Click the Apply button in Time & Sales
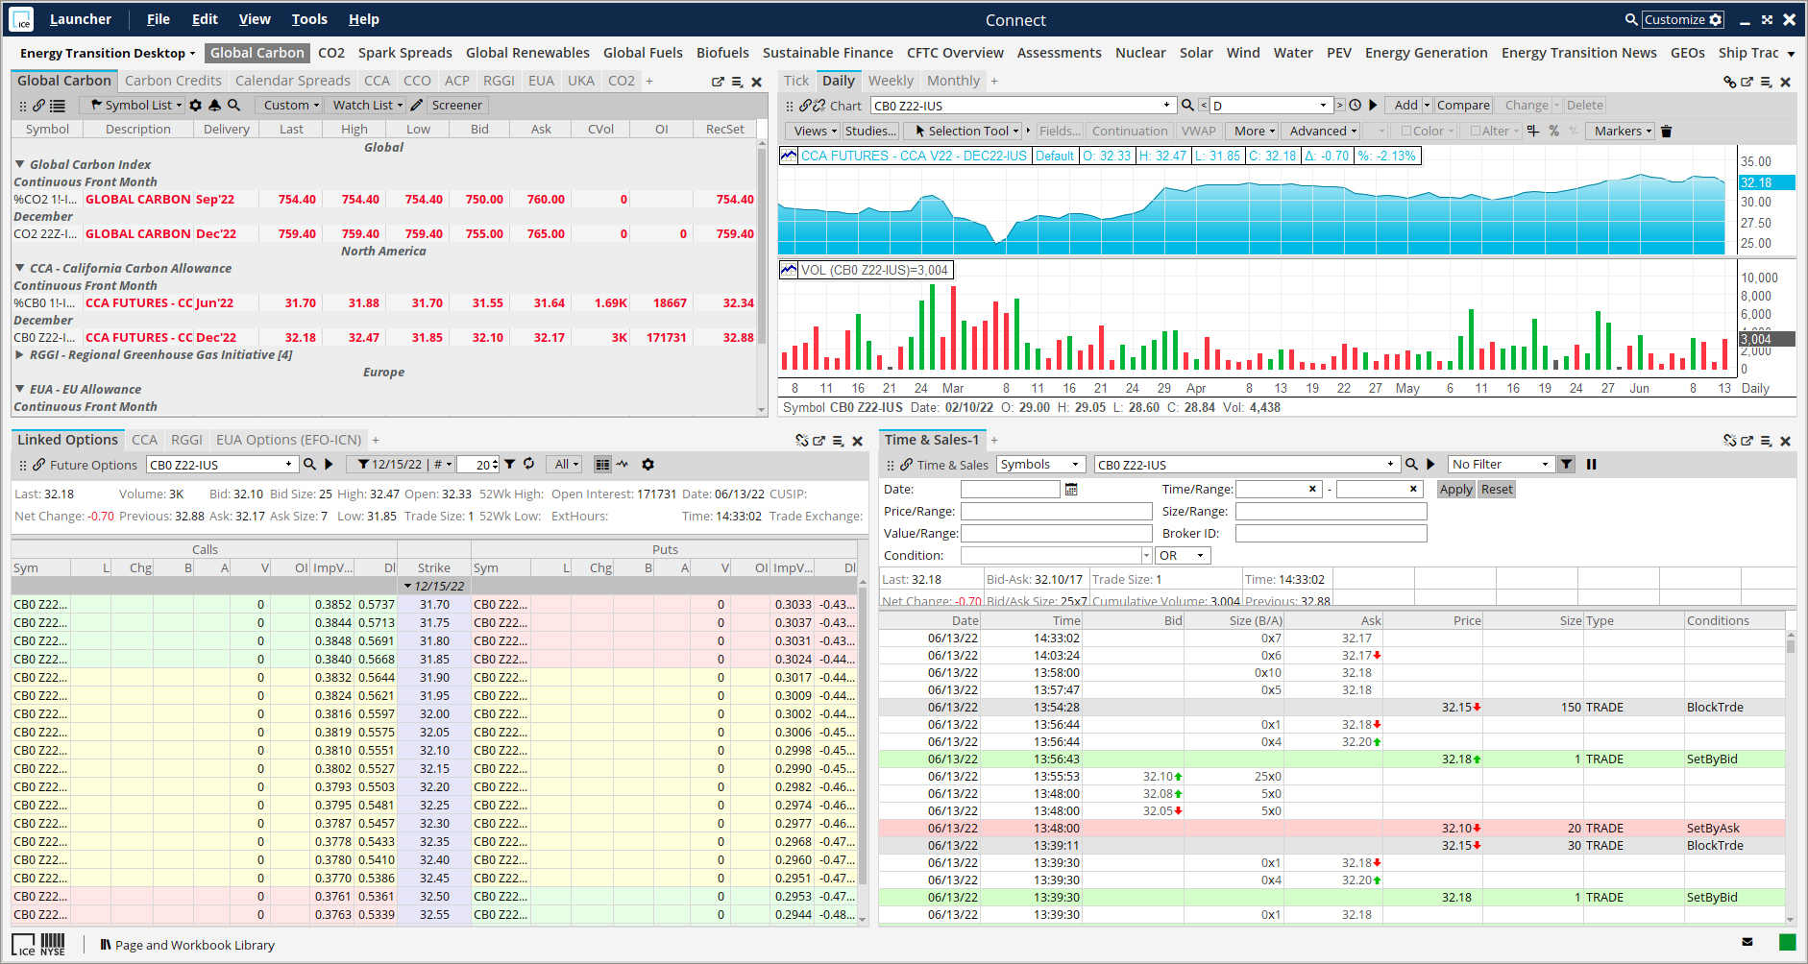This screenshot has width=1808, height=964. (x=1455, y=490)
